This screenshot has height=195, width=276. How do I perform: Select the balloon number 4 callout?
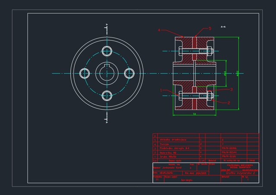tap(159, 30)
